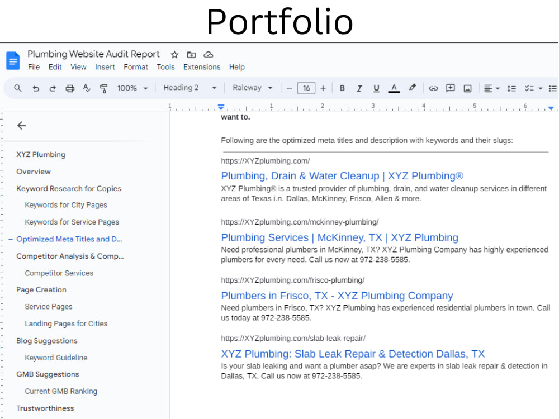
Task: Click Plumbing, Drain & Water Cleanup title link
Action: click(x=342, y=176)
